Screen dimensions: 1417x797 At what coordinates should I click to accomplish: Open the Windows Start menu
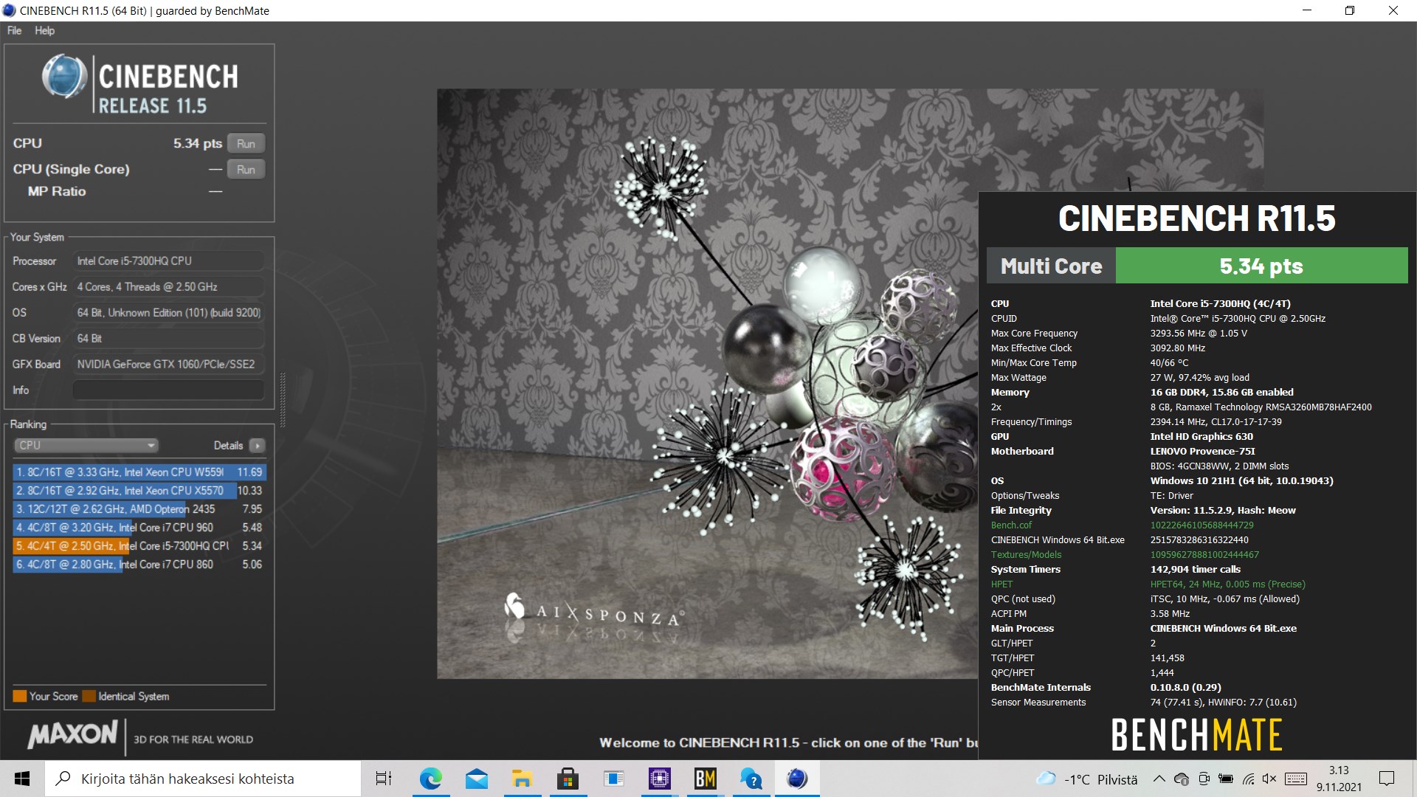point(22,779)
